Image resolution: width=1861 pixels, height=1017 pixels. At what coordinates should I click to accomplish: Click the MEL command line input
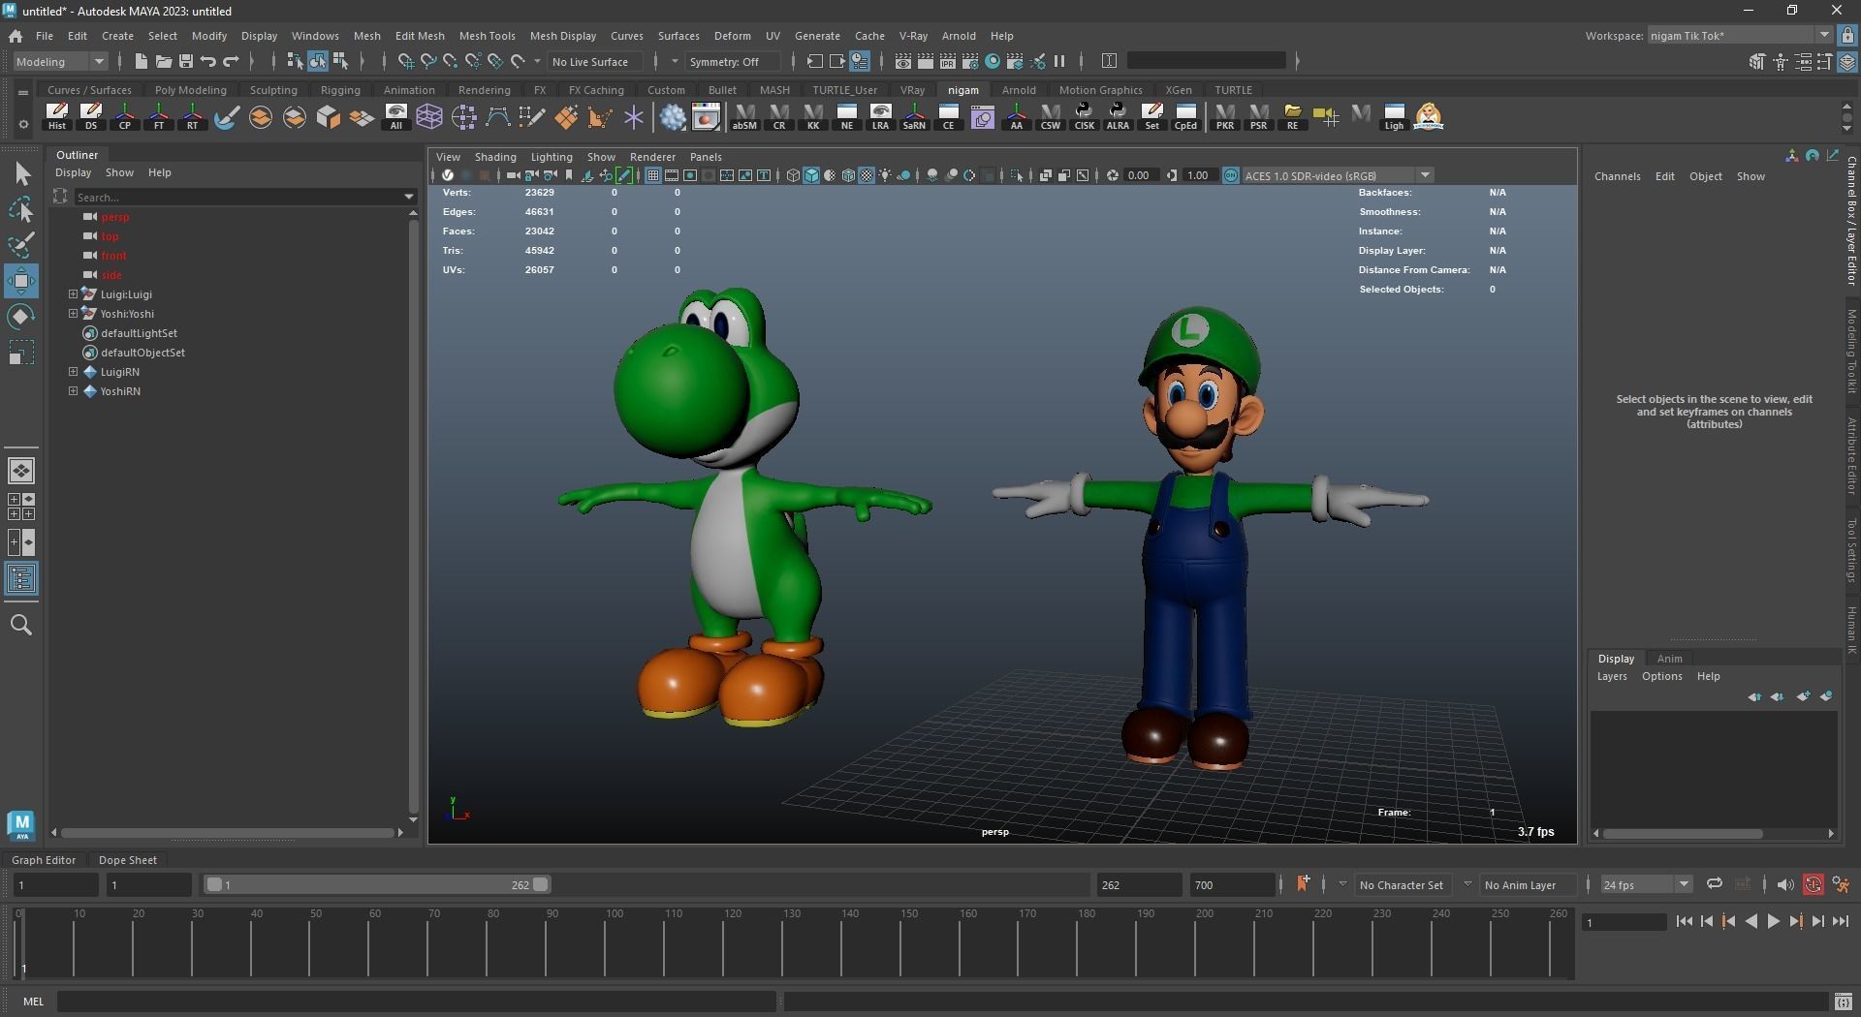coord(417,1002)
